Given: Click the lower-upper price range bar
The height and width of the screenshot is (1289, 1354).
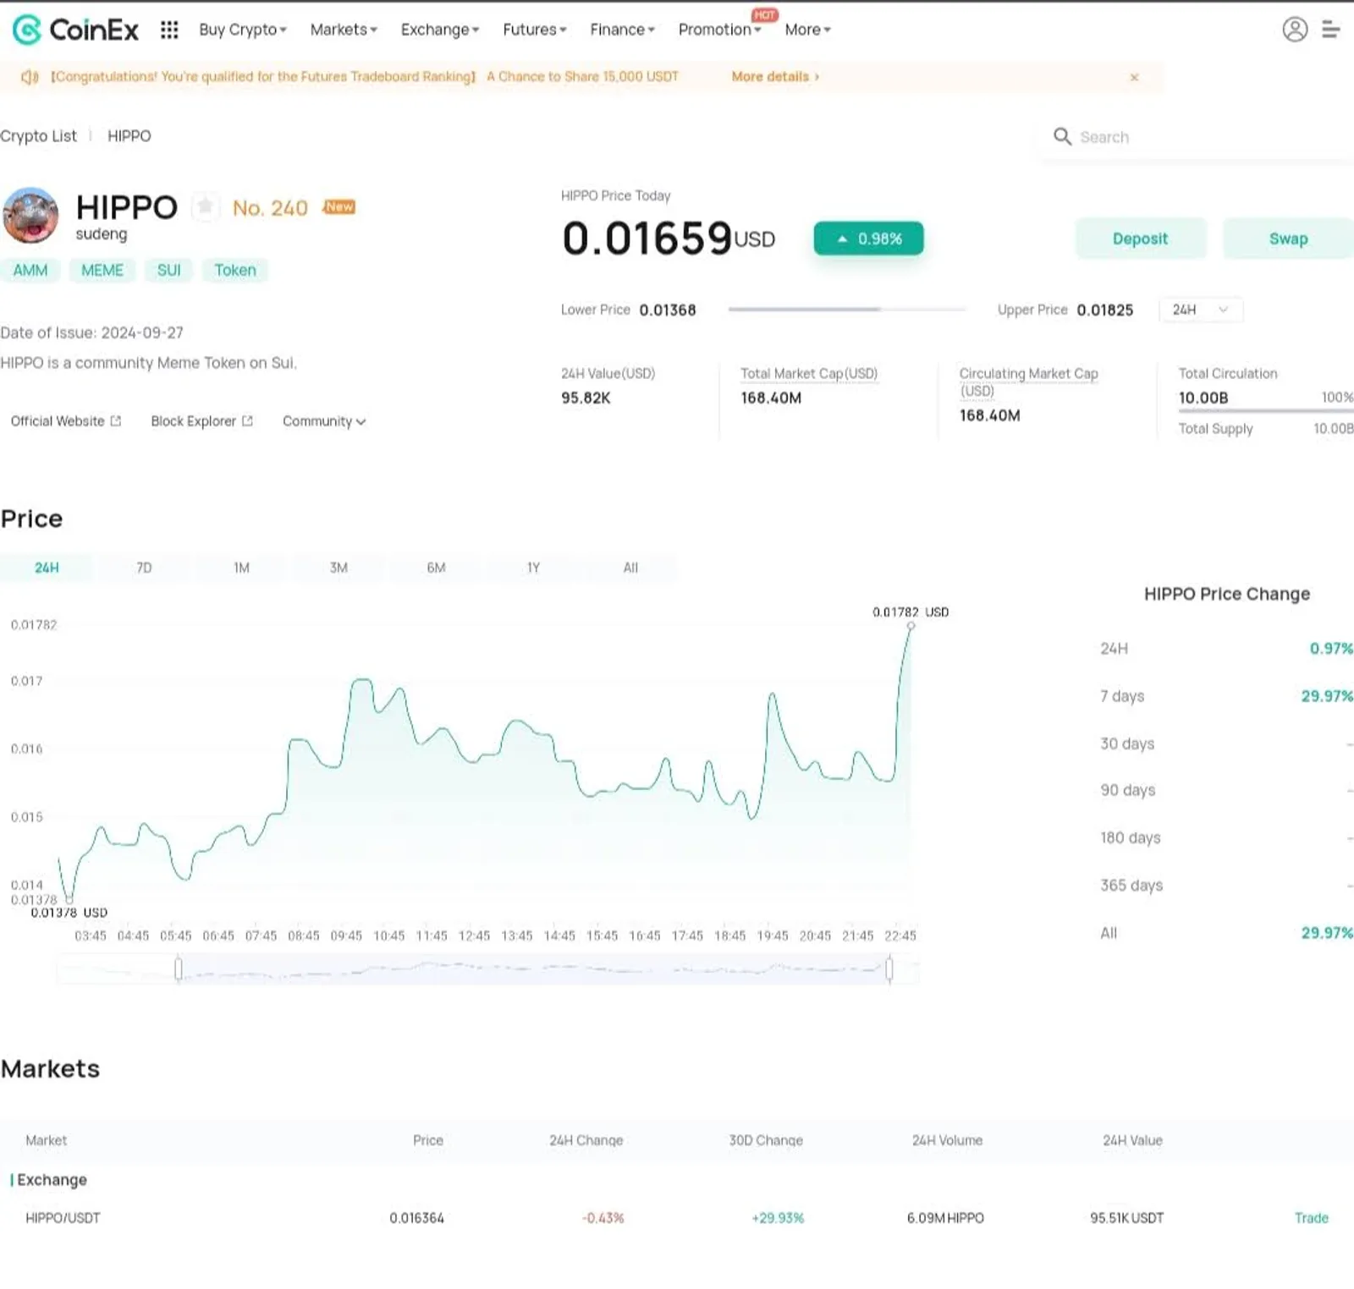Looking at the screenshot, I should click(x=846, y=310).
